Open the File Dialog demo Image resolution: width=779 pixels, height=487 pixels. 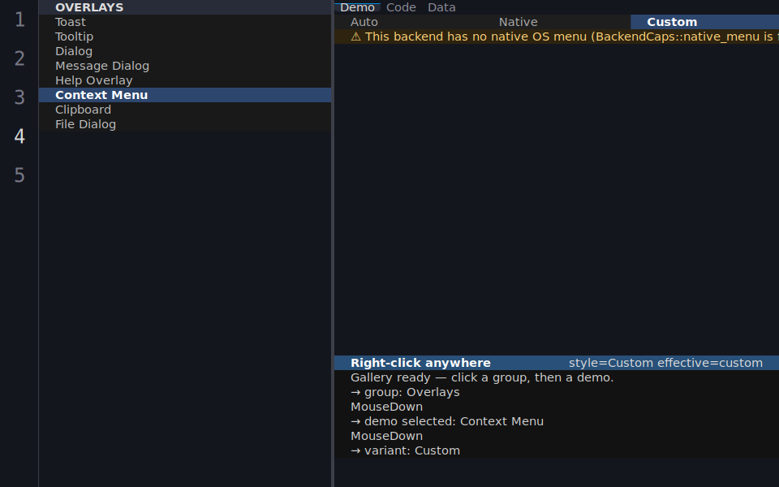[x=185, y=124]
